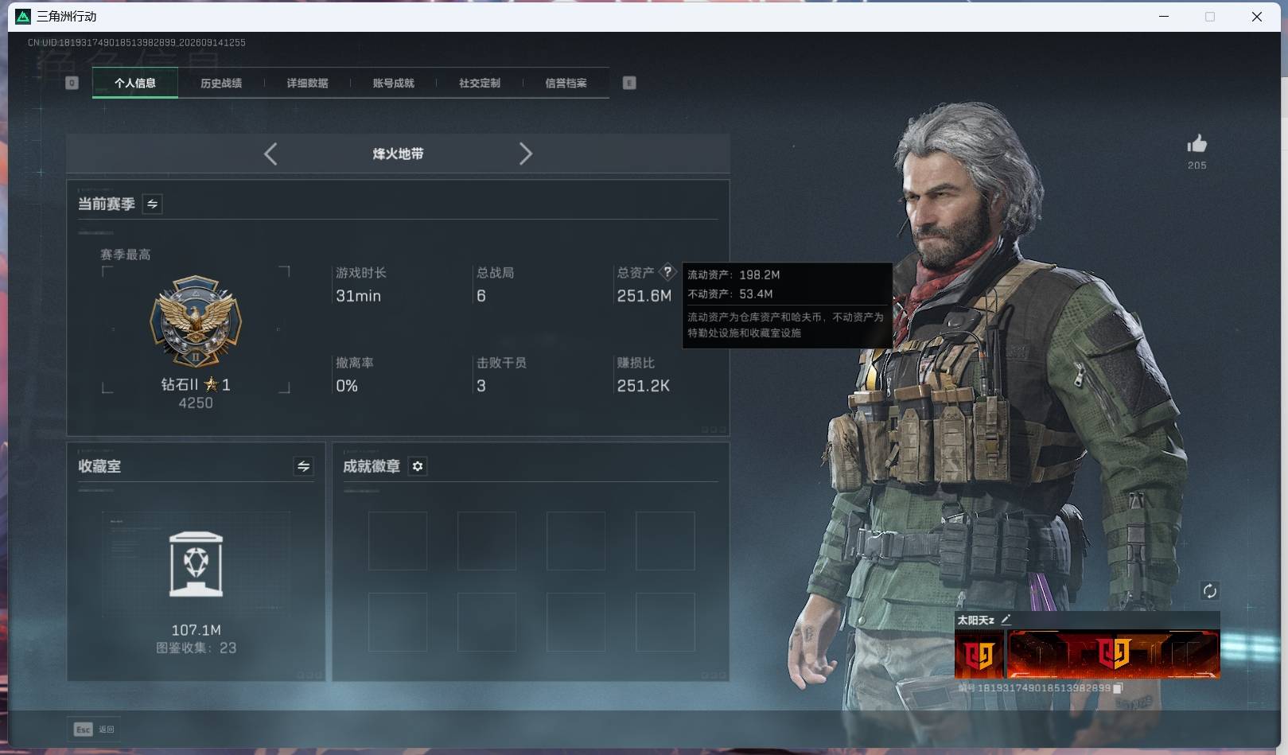
Task: Click the rotate character refresh icon
Action: (x=1209, y=590)
